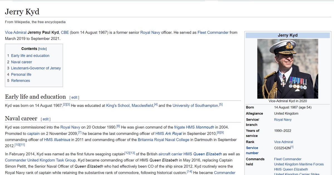This screenshot has width=334, height=175.
Task: Edit the Early life and education section
Action: click(x=74, y=97)
